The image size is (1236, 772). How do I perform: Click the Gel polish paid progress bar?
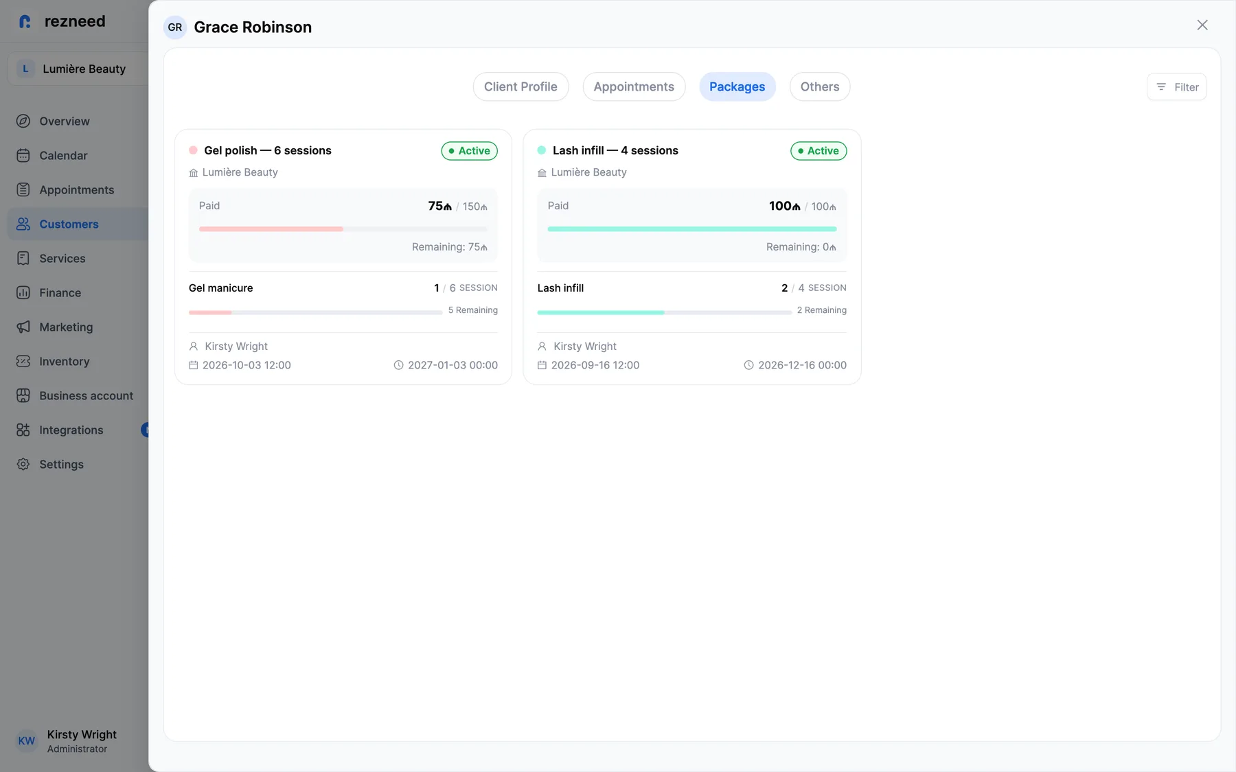343,229
